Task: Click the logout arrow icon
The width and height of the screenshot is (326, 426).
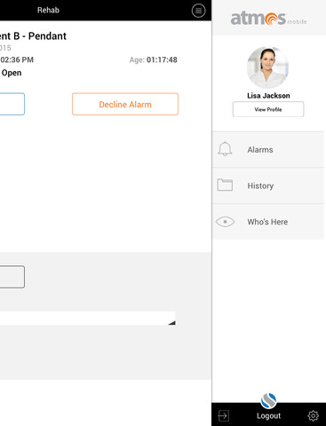Action: (223, 415)
